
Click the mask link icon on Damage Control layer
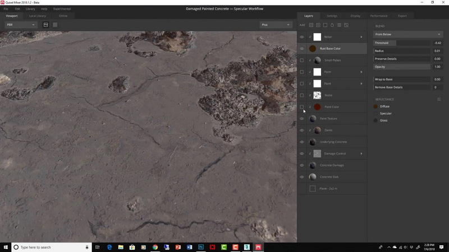pyautogui.click(x=310, y=153)
